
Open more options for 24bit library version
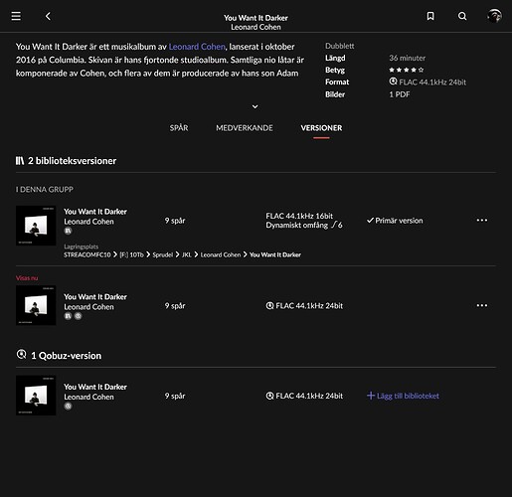click(482, 305)
